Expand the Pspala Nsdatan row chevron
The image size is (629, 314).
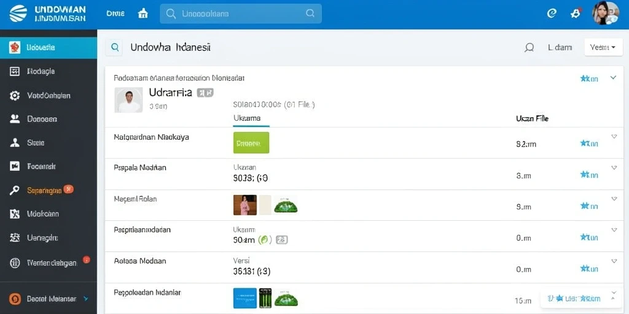[614, 168]
